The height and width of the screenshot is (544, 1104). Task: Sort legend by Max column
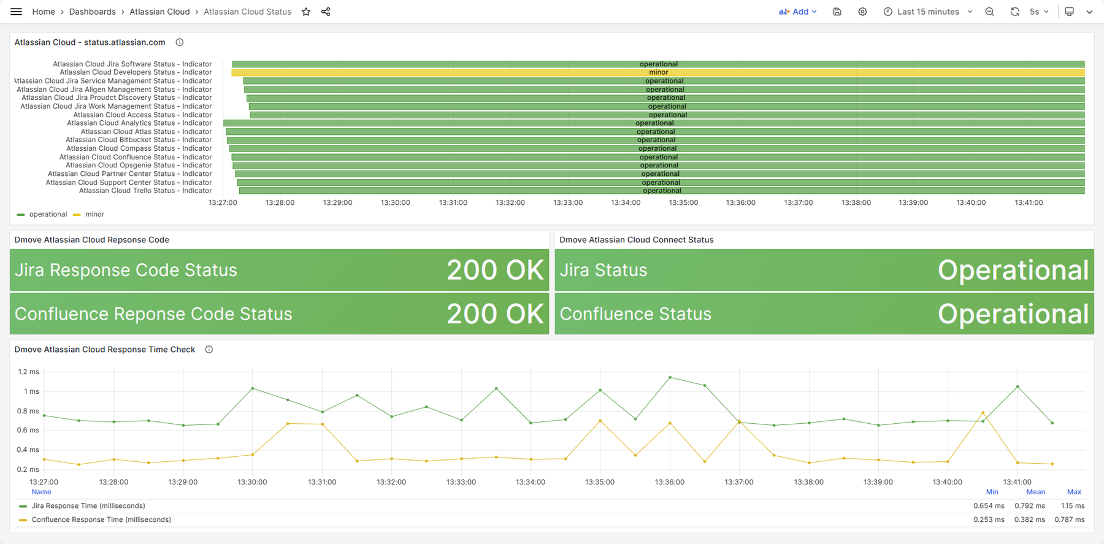[x=1074, y=492]
